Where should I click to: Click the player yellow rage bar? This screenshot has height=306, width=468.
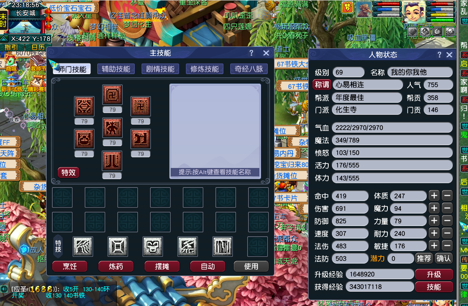click(x=441, y=15)
